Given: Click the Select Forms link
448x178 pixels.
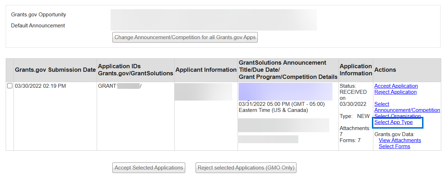Looking at the screenshot, I should (394, 146).
